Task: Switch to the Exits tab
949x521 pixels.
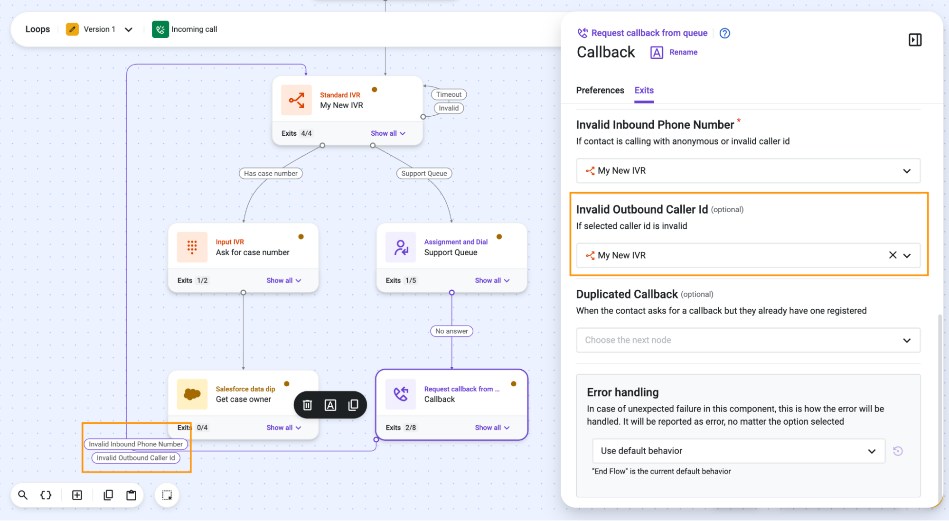Action: click(x=644, y=90)
